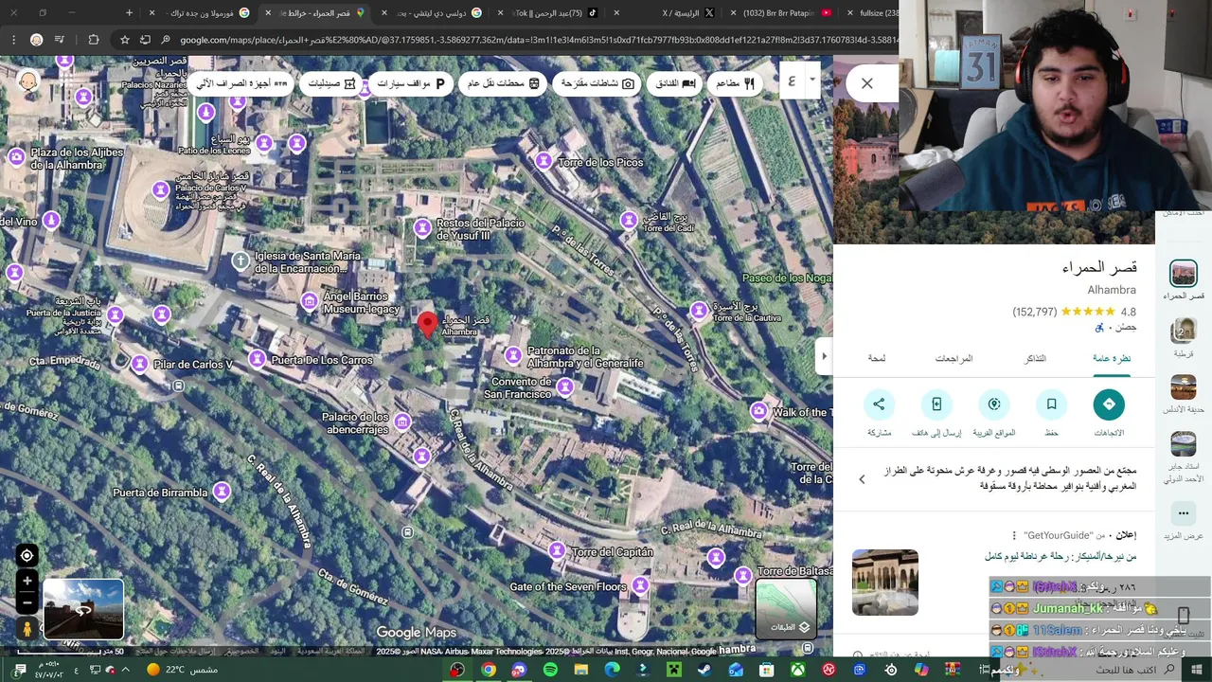
Task: Open the Layers (الطبقات) map switcher
Action: point(786,607)
